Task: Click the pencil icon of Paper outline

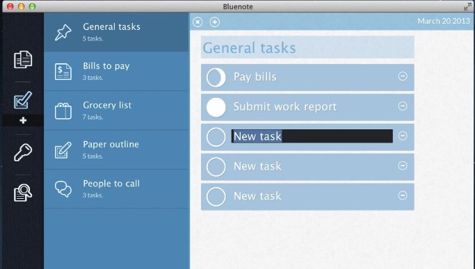Action: [63, 150]
